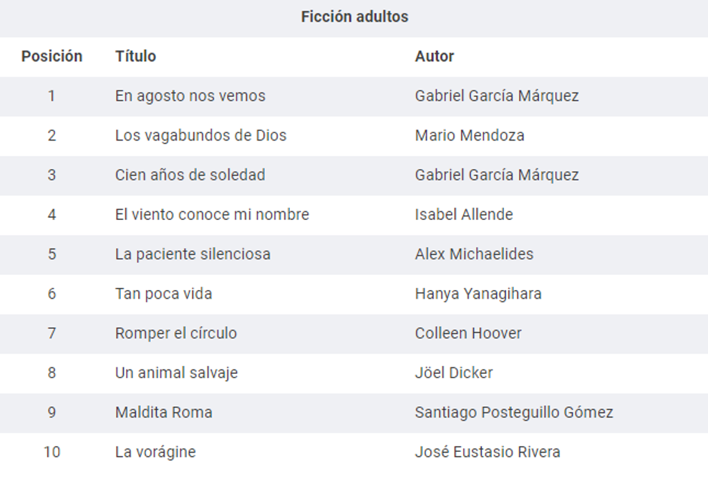
Task: Select author 'José Eustasio Rivera'
Action: [487, 452]
